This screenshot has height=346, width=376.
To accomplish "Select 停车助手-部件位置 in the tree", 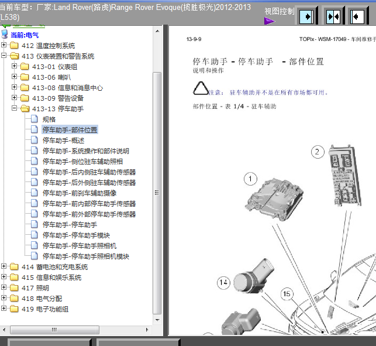I will coord(70,130).
